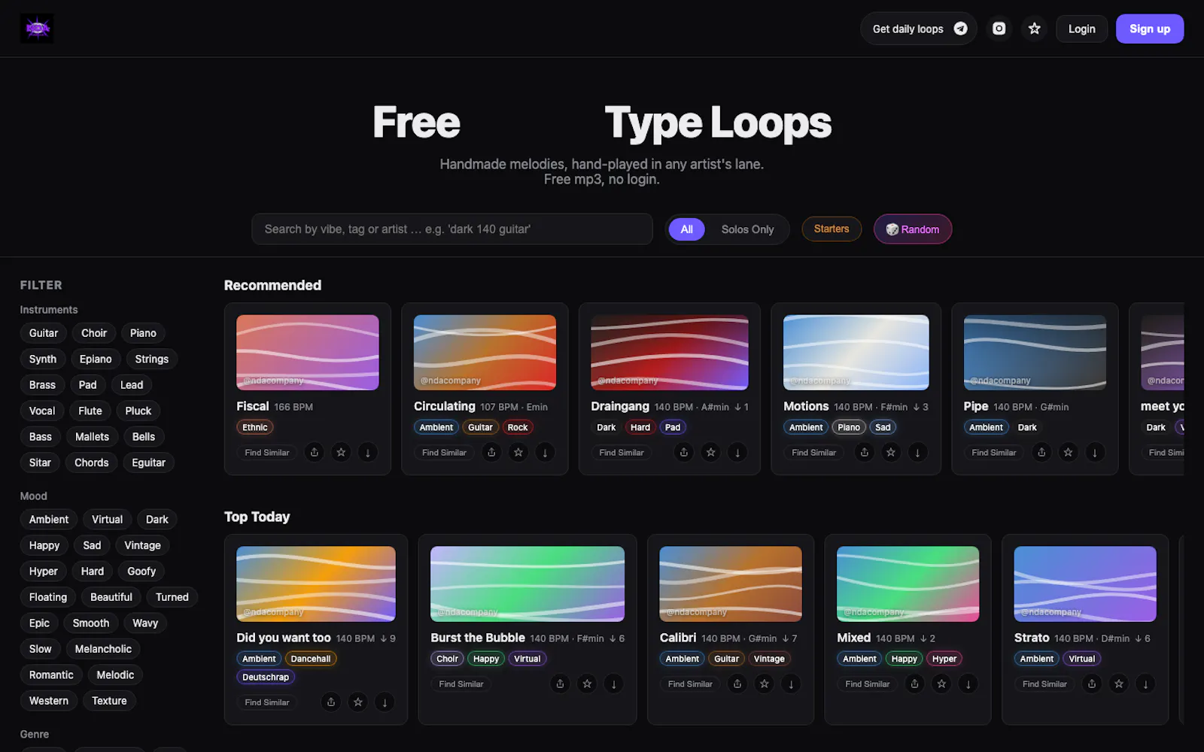Share the Circulating loop
The height and width of the screenshot is (752, 1204).
[x=491, y=452]
